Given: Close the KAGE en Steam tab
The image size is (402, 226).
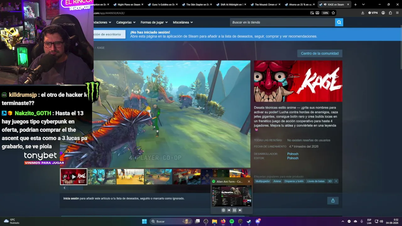Looking at the screenshot, I should tap(348, 4).
